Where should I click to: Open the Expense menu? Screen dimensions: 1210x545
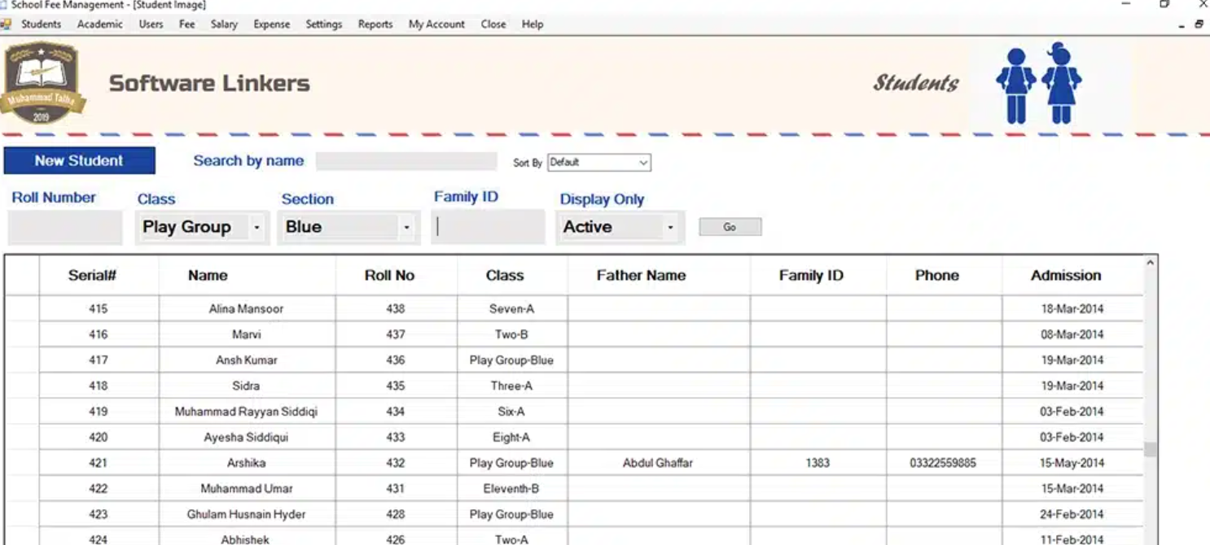coord(271,24)
